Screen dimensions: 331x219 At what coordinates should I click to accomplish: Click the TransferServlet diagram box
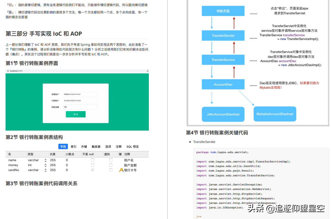click(223, 36)
